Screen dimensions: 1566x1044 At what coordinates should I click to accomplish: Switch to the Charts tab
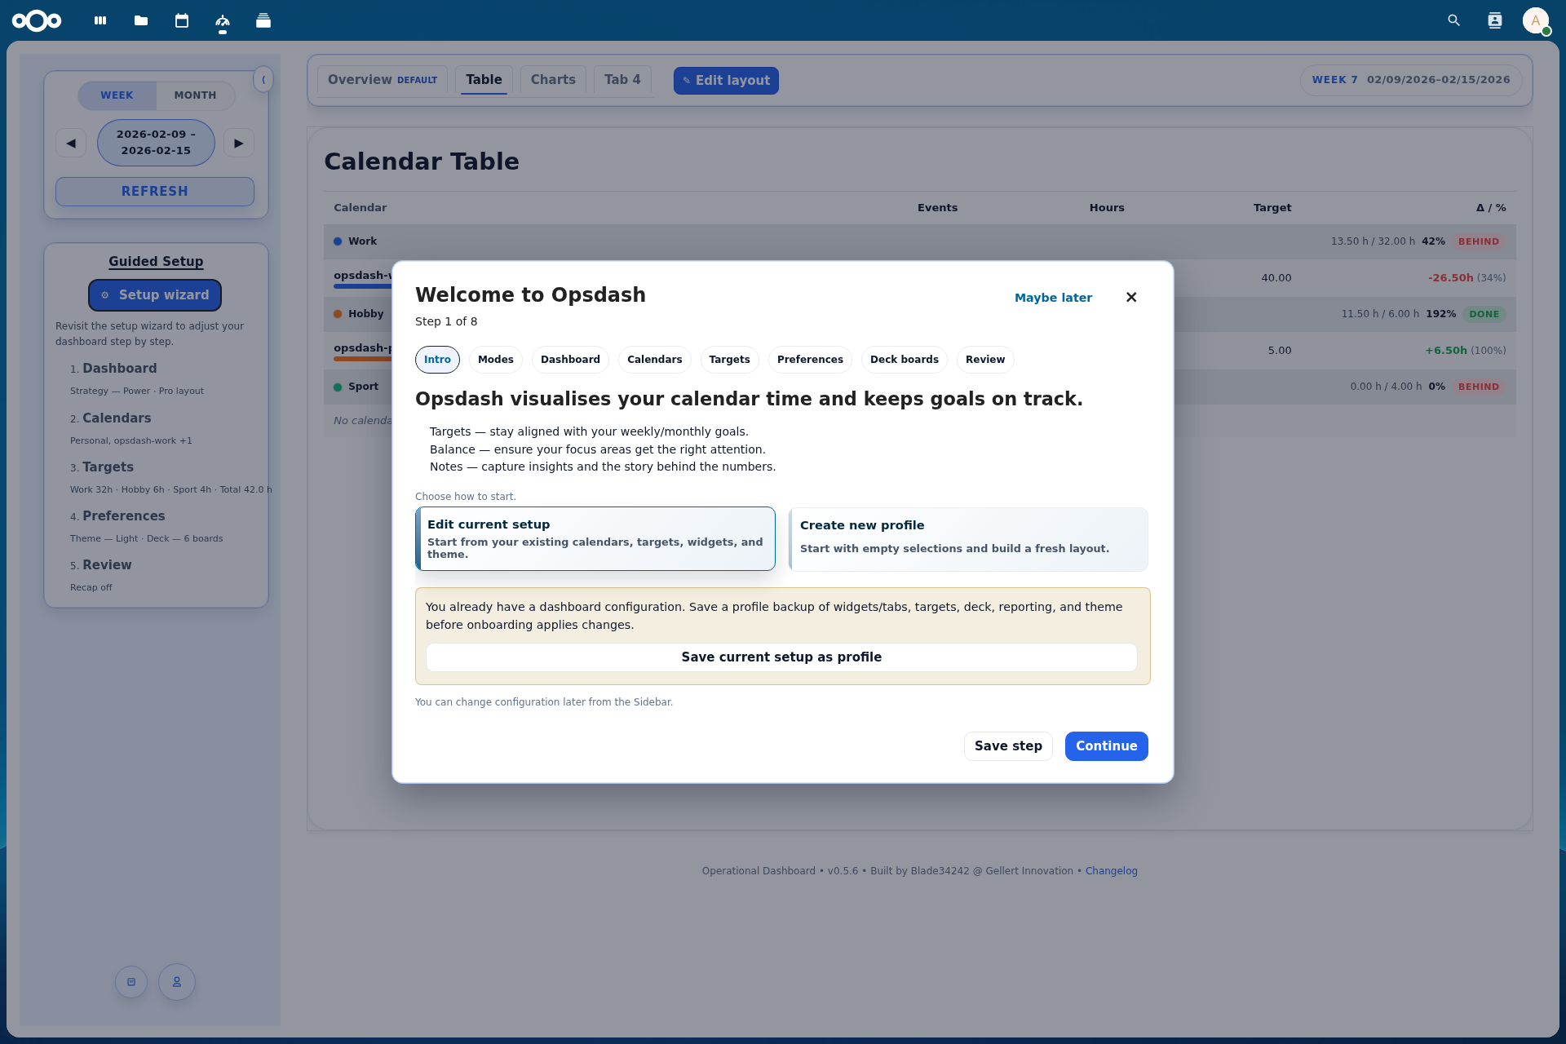[x=553, y=80]
